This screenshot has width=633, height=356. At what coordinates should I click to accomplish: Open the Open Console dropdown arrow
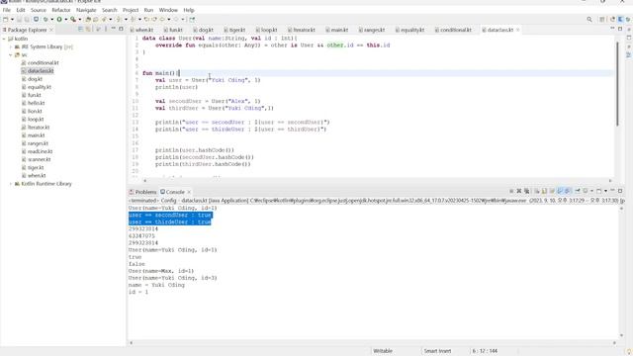point(605,191)
